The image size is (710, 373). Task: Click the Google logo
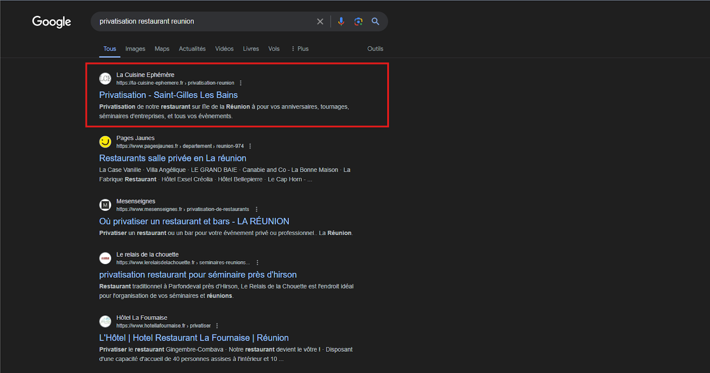click(x=51, y=22)
